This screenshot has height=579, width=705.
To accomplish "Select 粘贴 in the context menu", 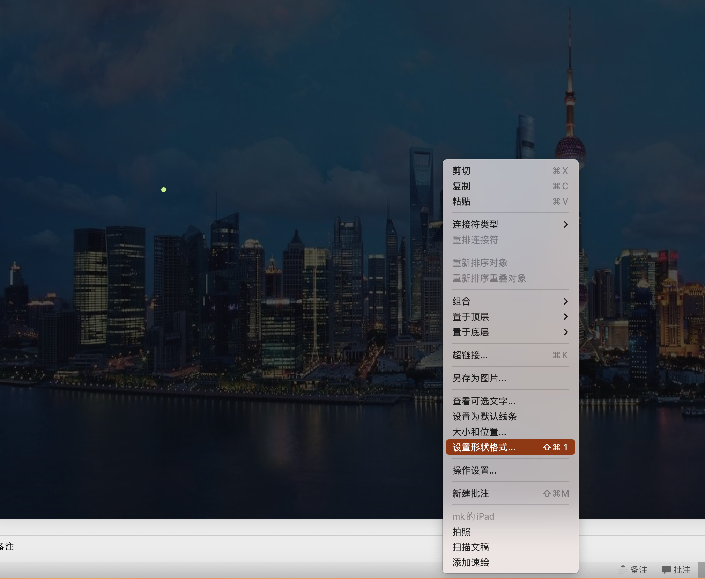I will point(461,201).
